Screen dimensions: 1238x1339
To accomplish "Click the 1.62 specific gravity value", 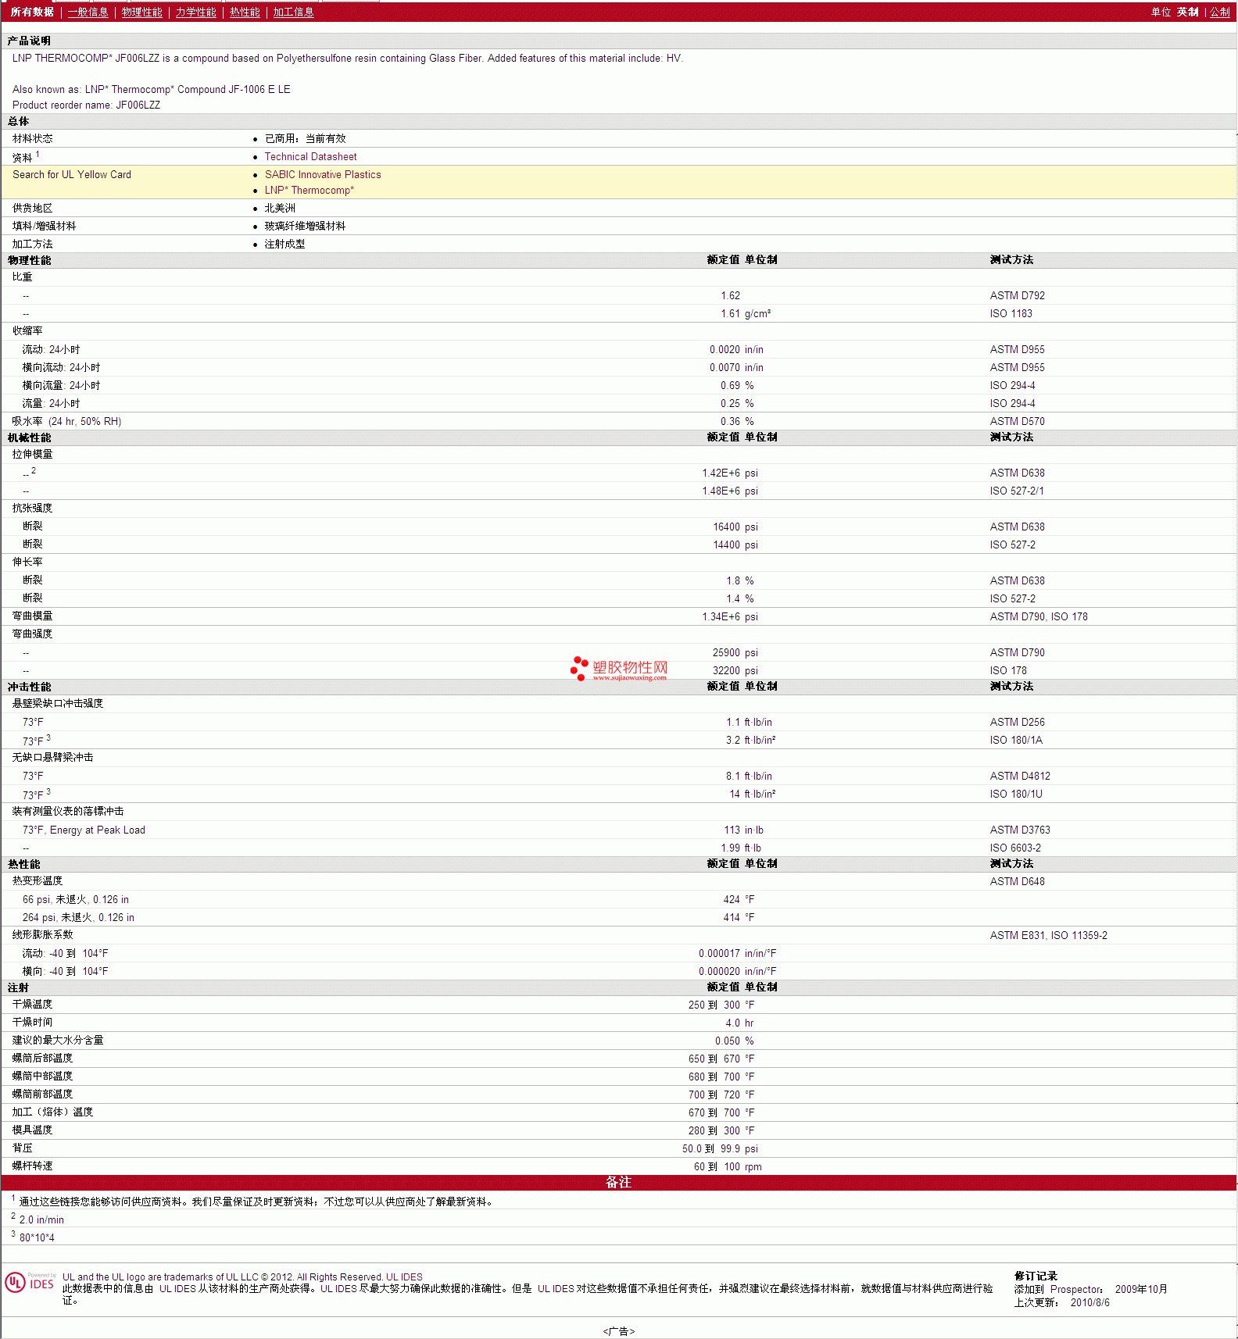I will click(x=730, y=295).
